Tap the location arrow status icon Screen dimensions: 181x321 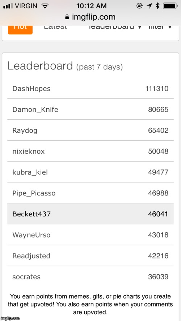point(149,6)
